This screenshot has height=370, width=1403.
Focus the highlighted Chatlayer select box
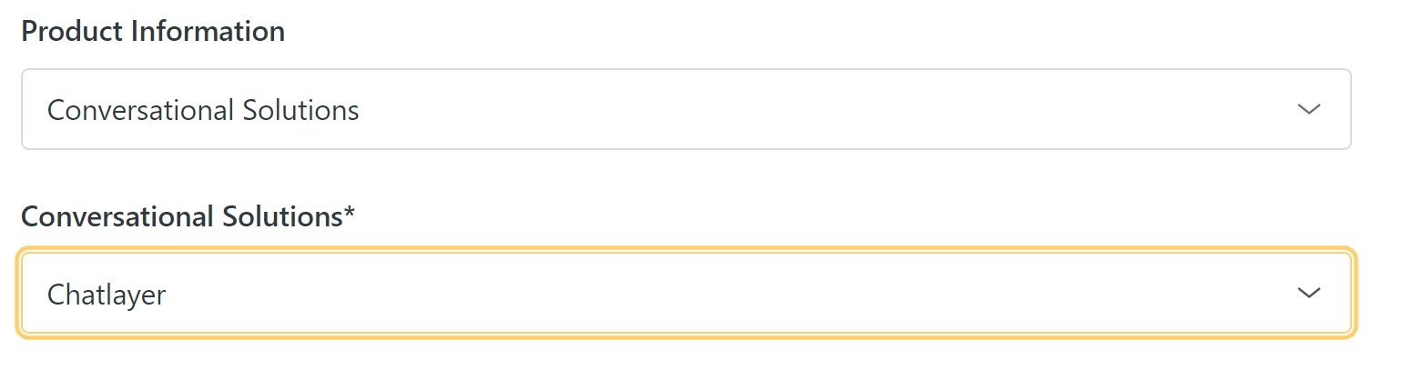686,293
